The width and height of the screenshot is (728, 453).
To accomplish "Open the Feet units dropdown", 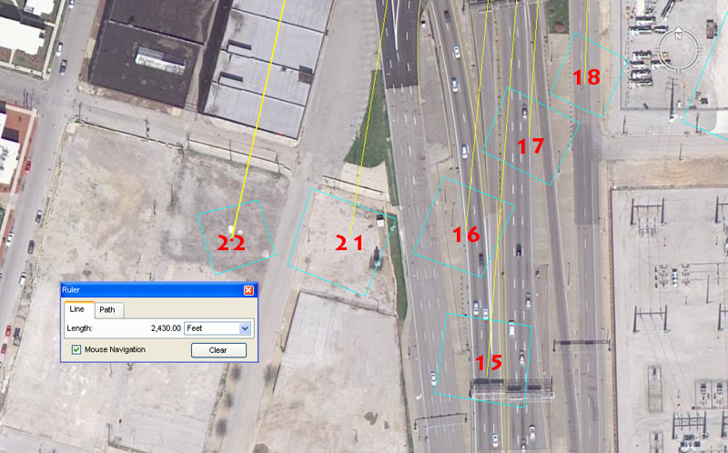I will tap(243, 327).
